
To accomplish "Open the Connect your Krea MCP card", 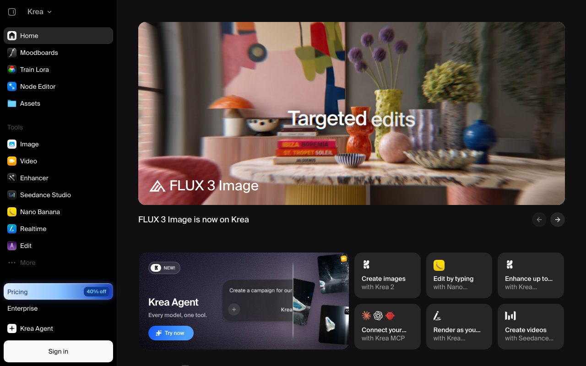I will pyautogui.click(x=387, y=327).
